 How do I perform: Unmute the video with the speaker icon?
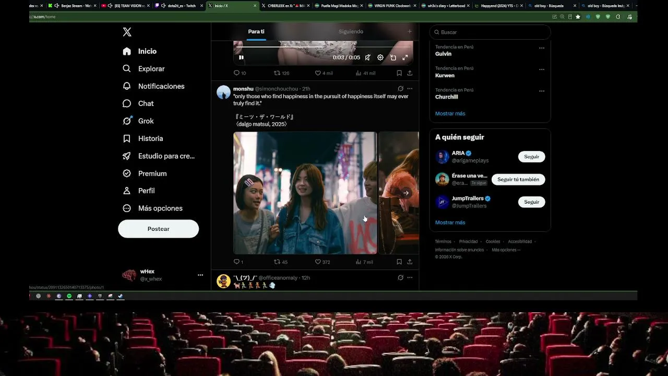click(367, 57)
